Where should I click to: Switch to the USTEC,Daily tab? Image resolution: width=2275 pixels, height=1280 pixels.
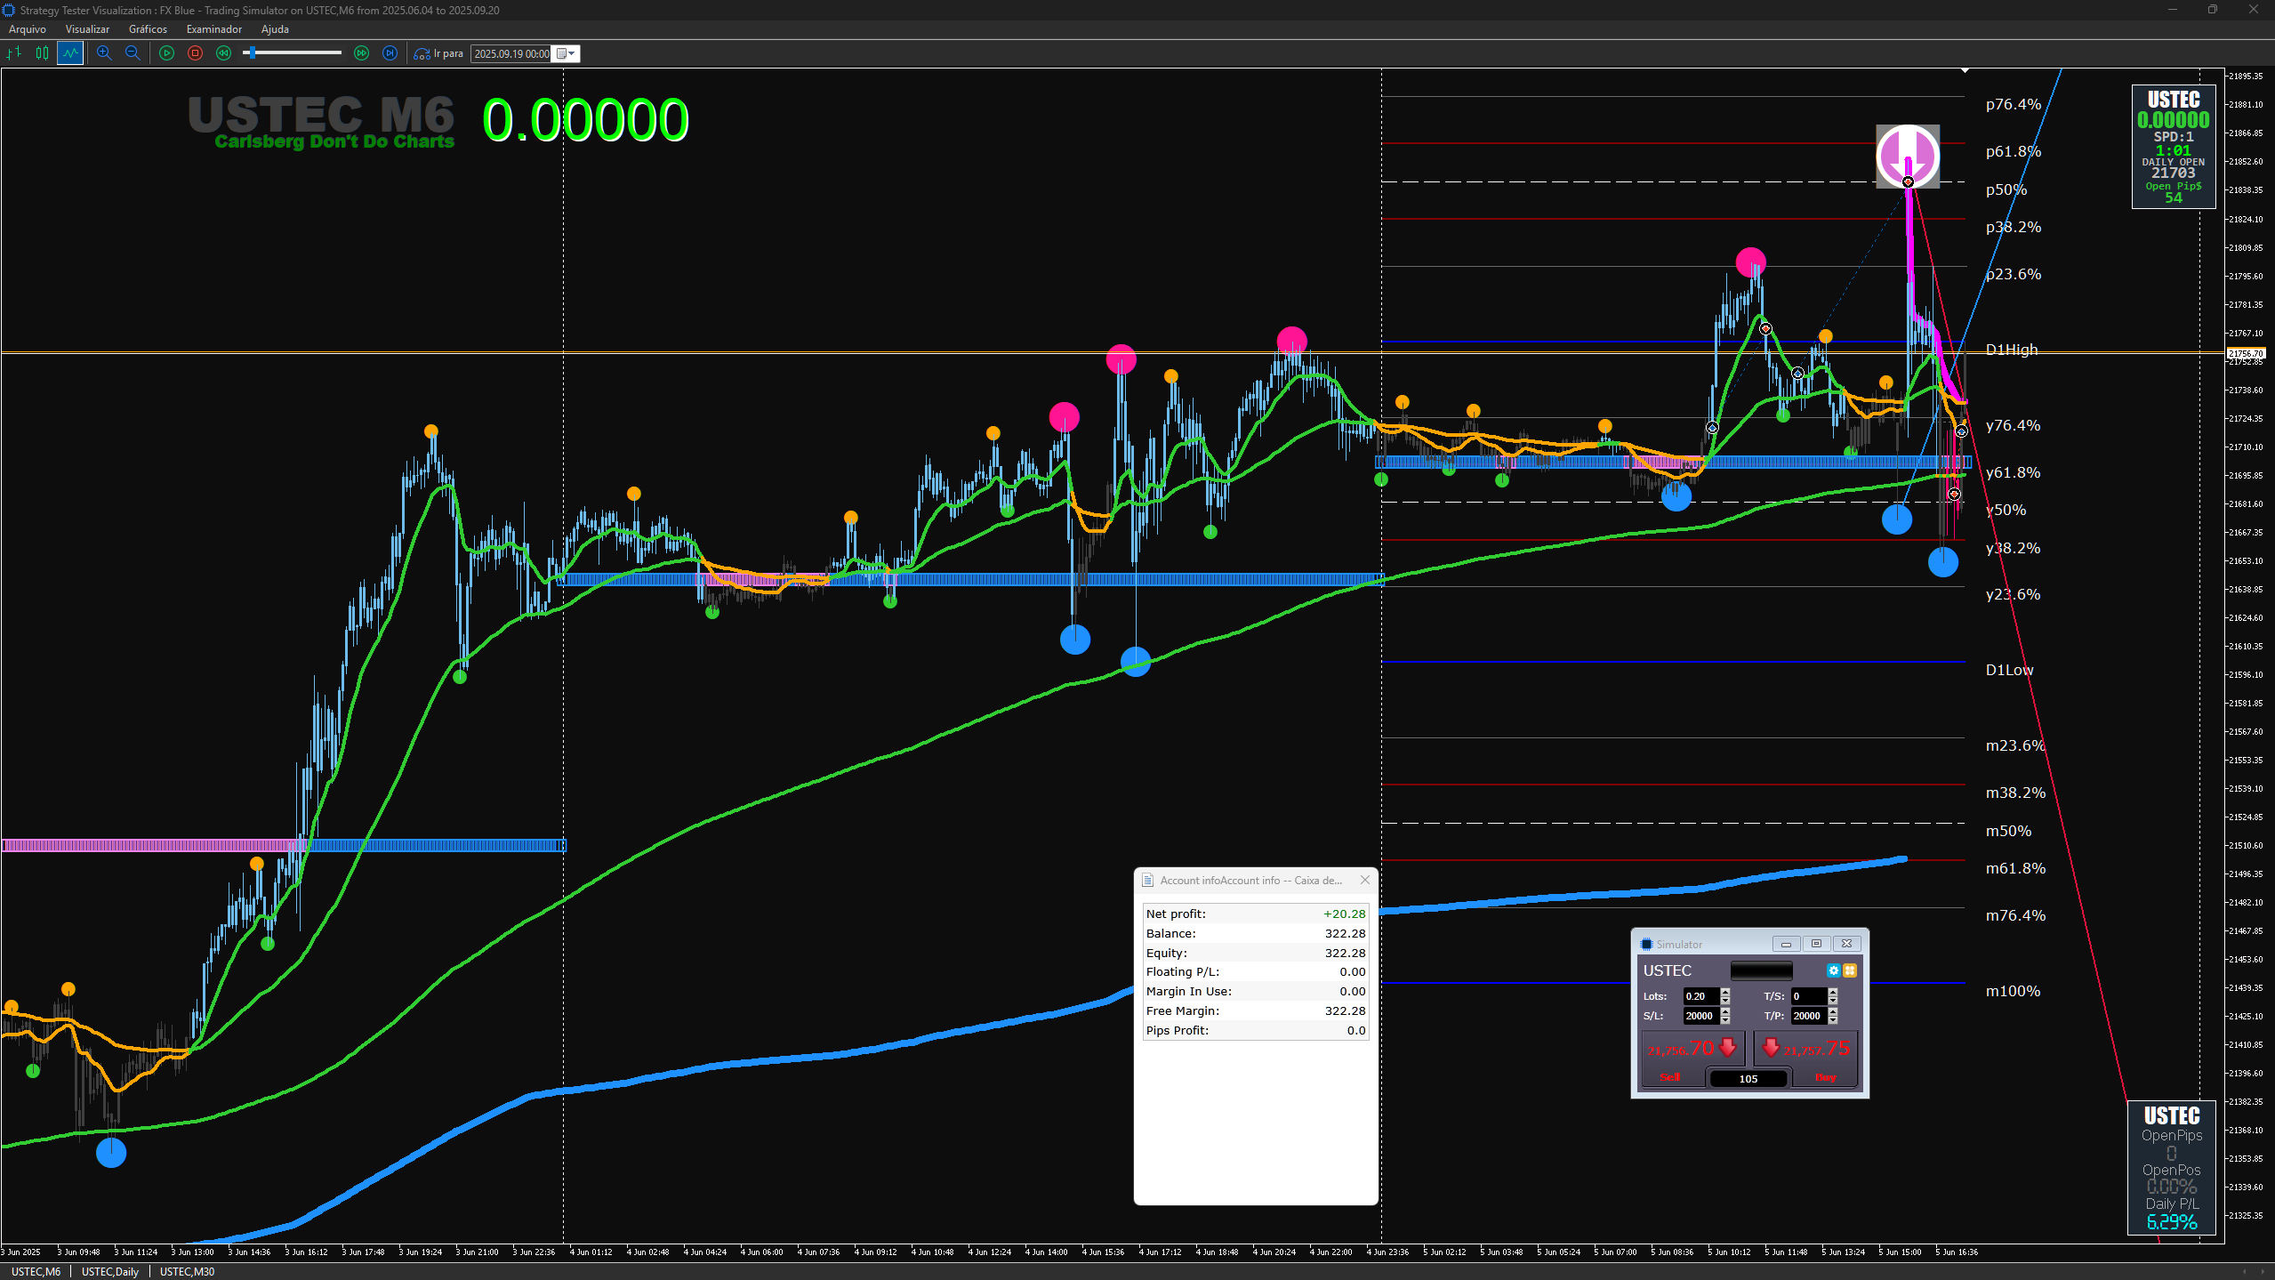110,1271
